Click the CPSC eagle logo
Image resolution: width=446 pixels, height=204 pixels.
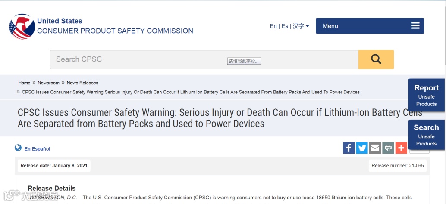click(22, 26)
